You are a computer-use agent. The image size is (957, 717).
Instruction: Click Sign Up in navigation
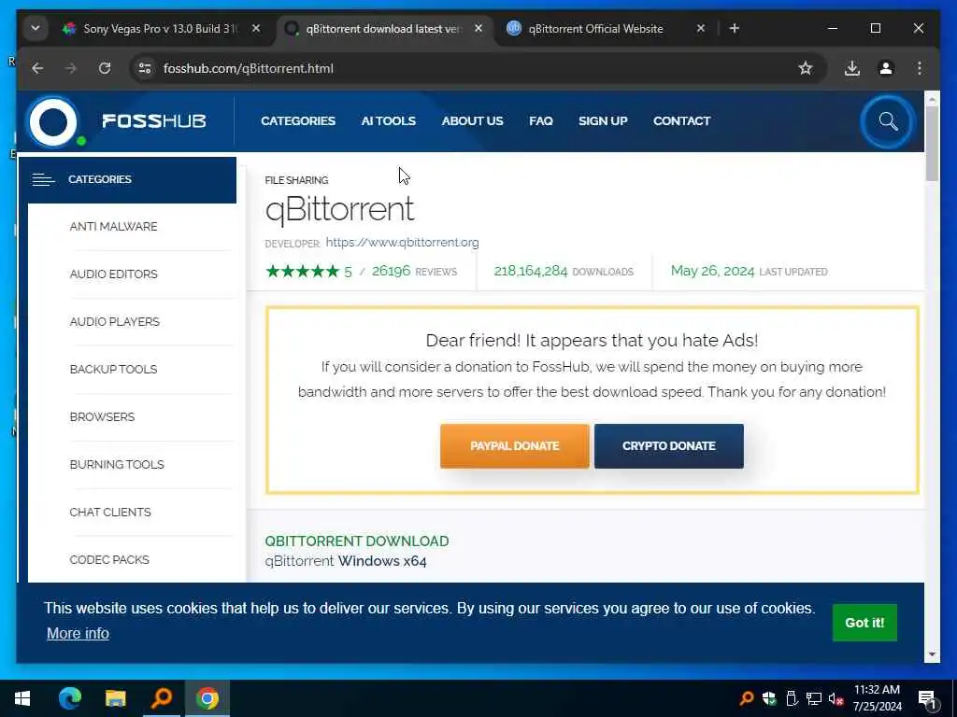[x=603, y=120]
